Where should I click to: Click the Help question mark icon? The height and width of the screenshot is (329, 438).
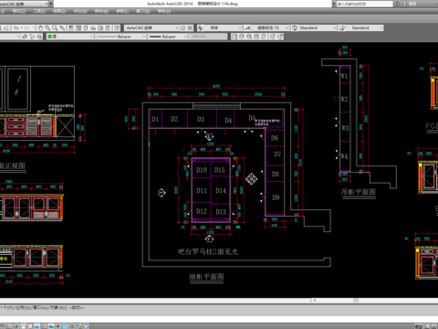point(117,27)
